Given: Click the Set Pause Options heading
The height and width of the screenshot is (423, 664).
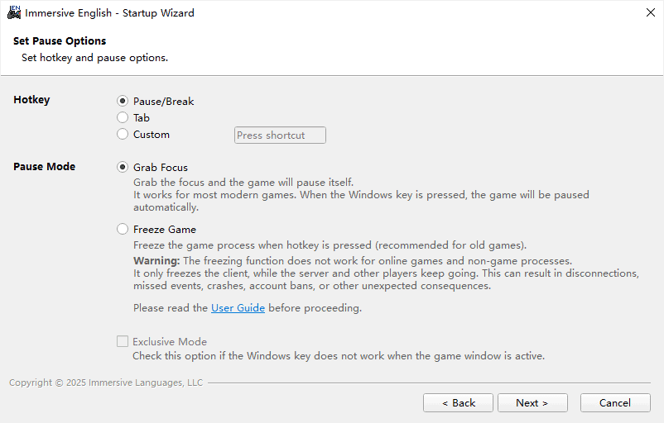Looking at the screenshot, I should 60,41.
